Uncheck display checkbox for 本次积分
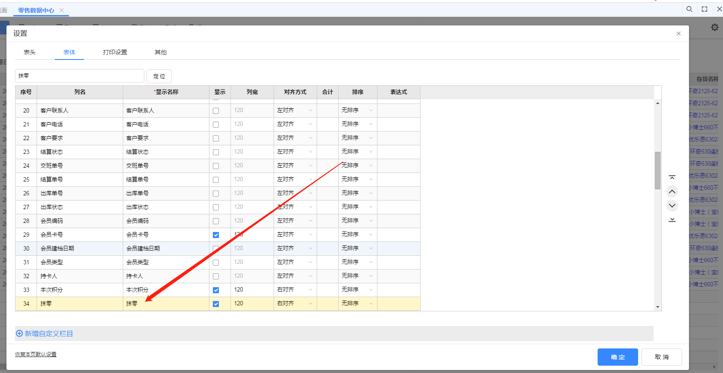 [x=216, y=290]
